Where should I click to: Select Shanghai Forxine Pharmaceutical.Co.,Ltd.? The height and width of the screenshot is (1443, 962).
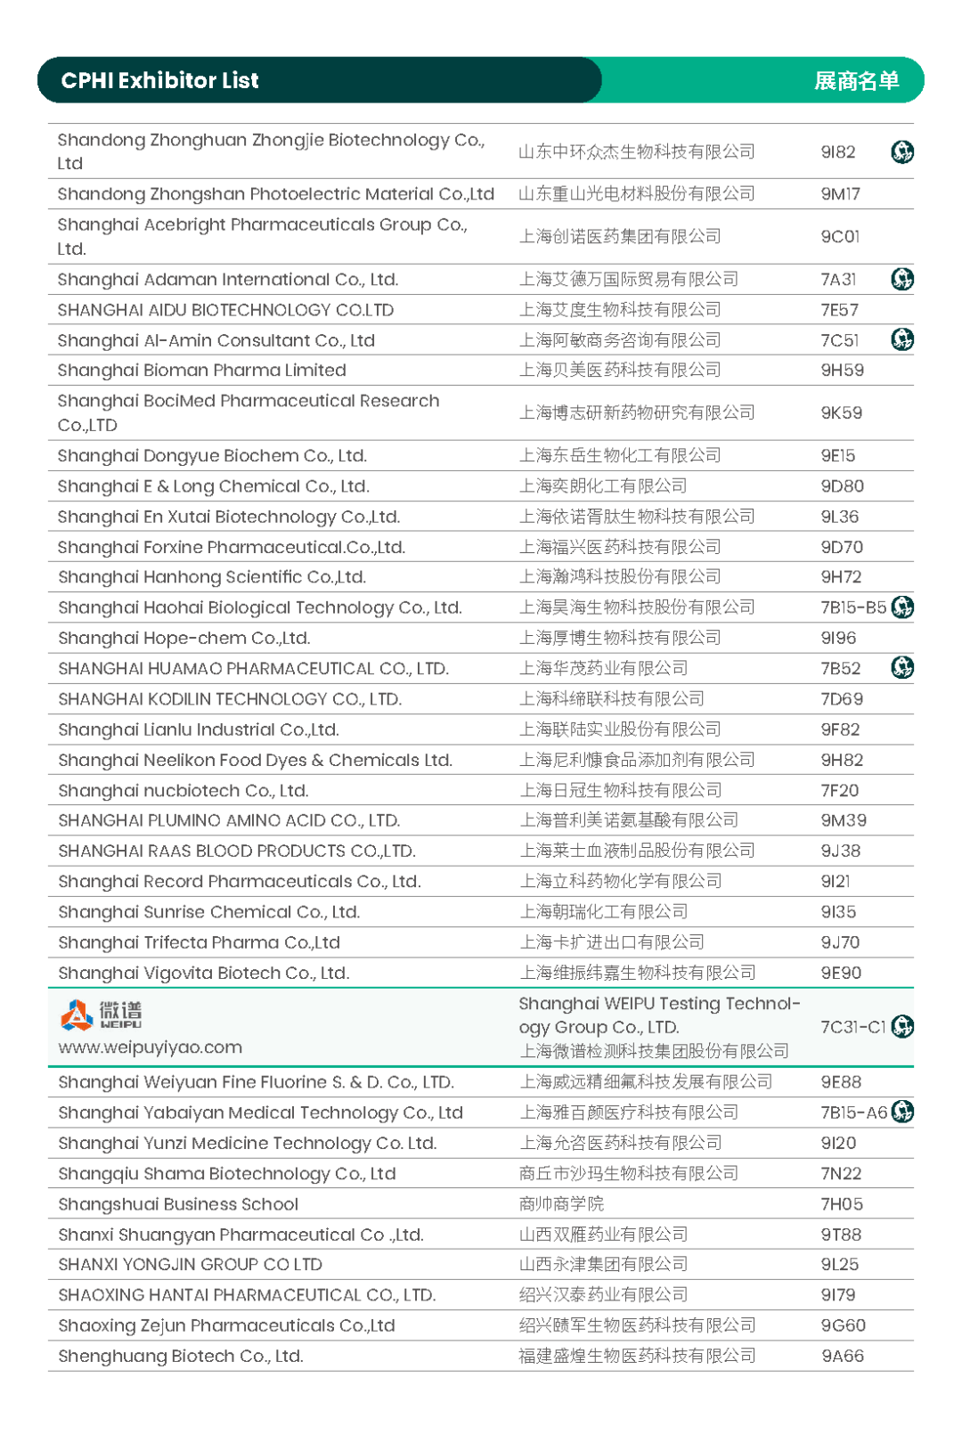231,547
